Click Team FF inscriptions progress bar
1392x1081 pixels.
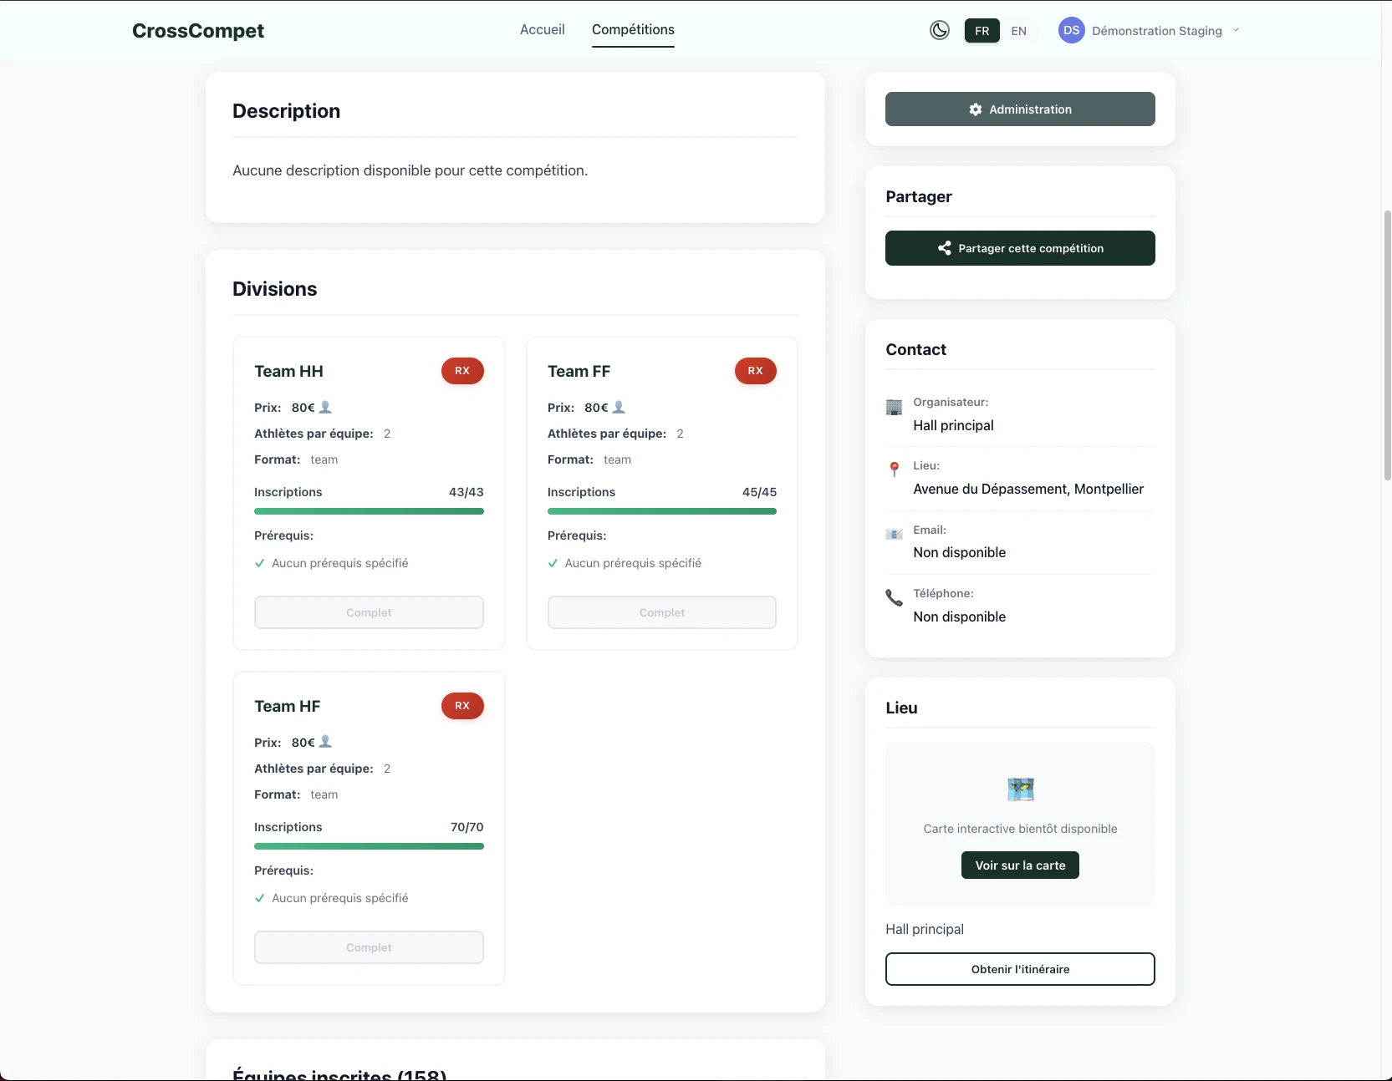[x=661, y=511]
